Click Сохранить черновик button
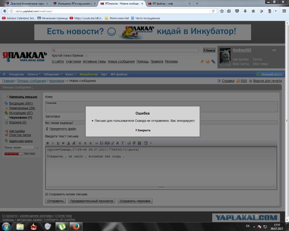This screenshot has width=289, height=231. pyautogui.click(x=135, y=201)
